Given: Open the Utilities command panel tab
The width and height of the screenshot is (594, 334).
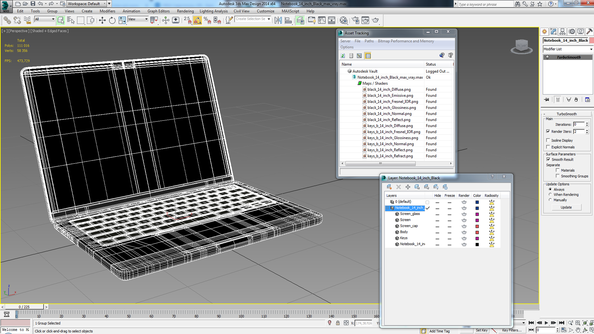Looking at the screenshot, I should pyautogui.click(x=590, y=32).
